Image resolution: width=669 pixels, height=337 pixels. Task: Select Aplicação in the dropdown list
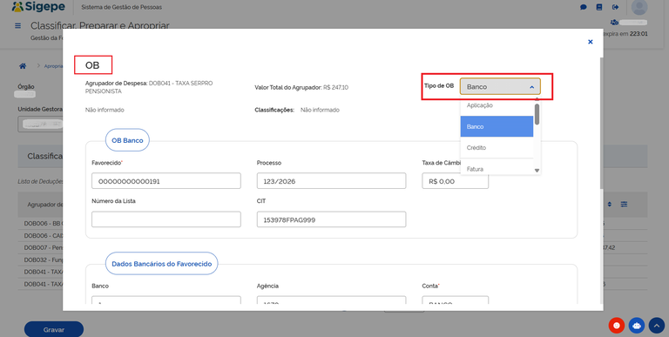coord(497,105)
